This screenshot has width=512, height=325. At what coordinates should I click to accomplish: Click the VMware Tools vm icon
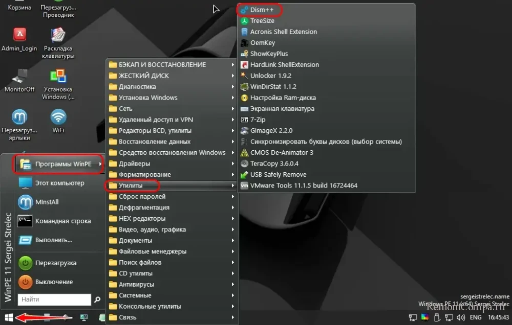click(244, 185)
